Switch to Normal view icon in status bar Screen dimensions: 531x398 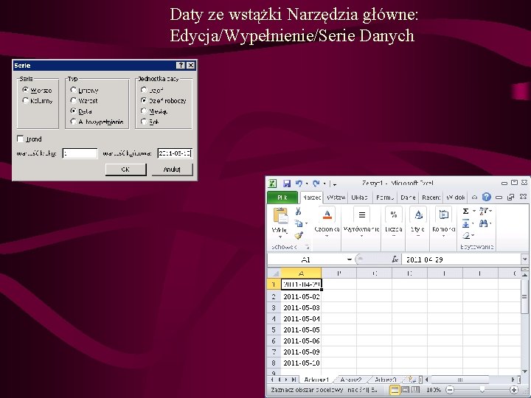pos(395,390)
